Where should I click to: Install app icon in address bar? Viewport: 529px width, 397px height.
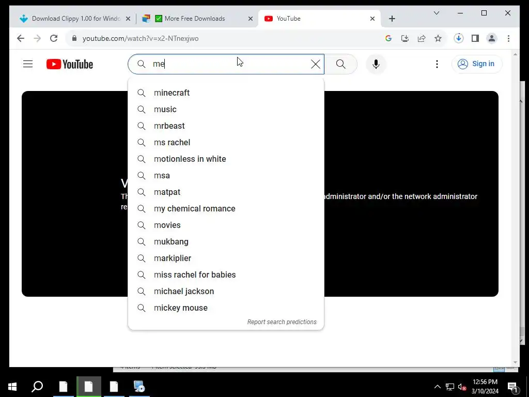405,38
